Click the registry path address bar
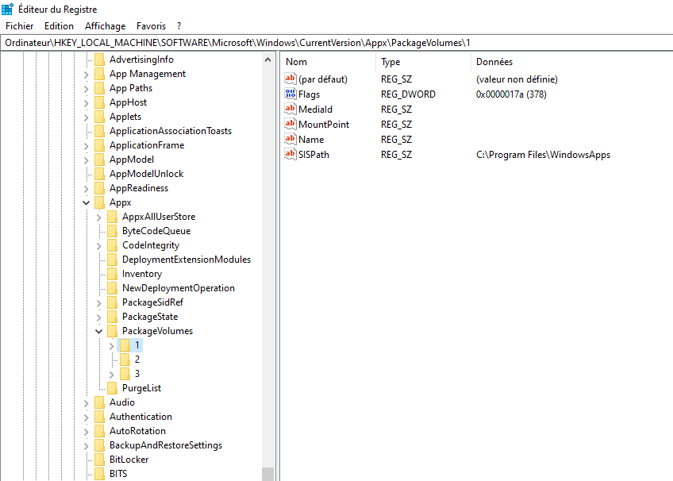673x481 pixels. [x=336, y=43]
